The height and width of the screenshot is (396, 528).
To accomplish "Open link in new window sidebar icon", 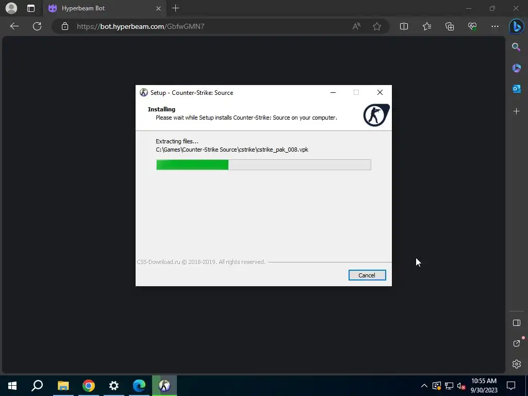I will tap(516, 343).
